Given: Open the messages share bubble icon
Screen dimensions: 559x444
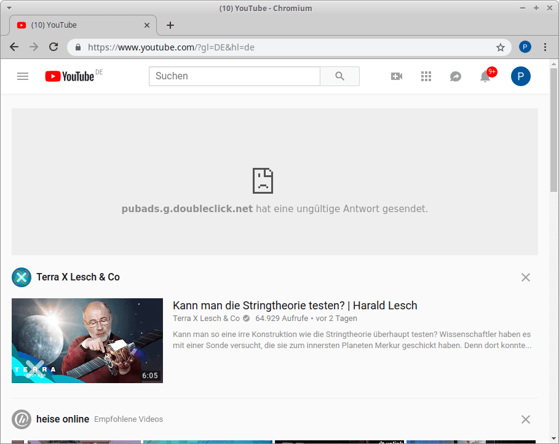Looking at the screenshot, I should pos(456,76).
